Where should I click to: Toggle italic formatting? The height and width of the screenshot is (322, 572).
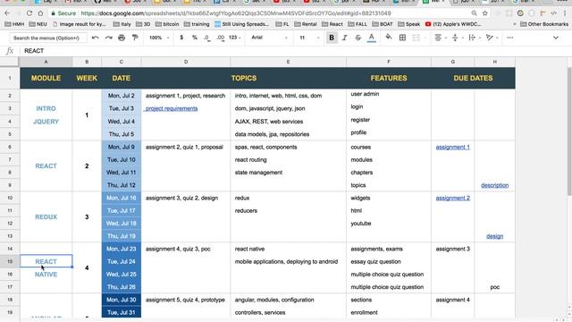tap(344, 38)
